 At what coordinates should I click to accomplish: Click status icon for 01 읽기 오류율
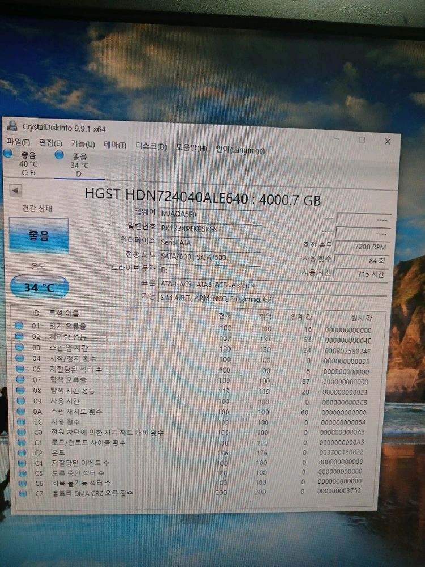pyautogui.click(x=19, y=325)
